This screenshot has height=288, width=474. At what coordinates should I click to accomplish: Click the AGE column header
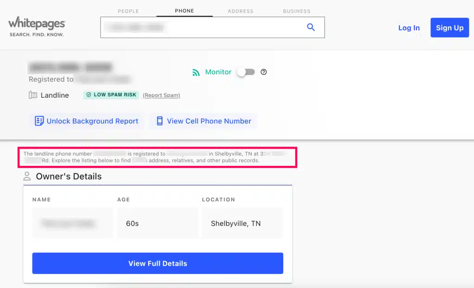tap(123, 200)
